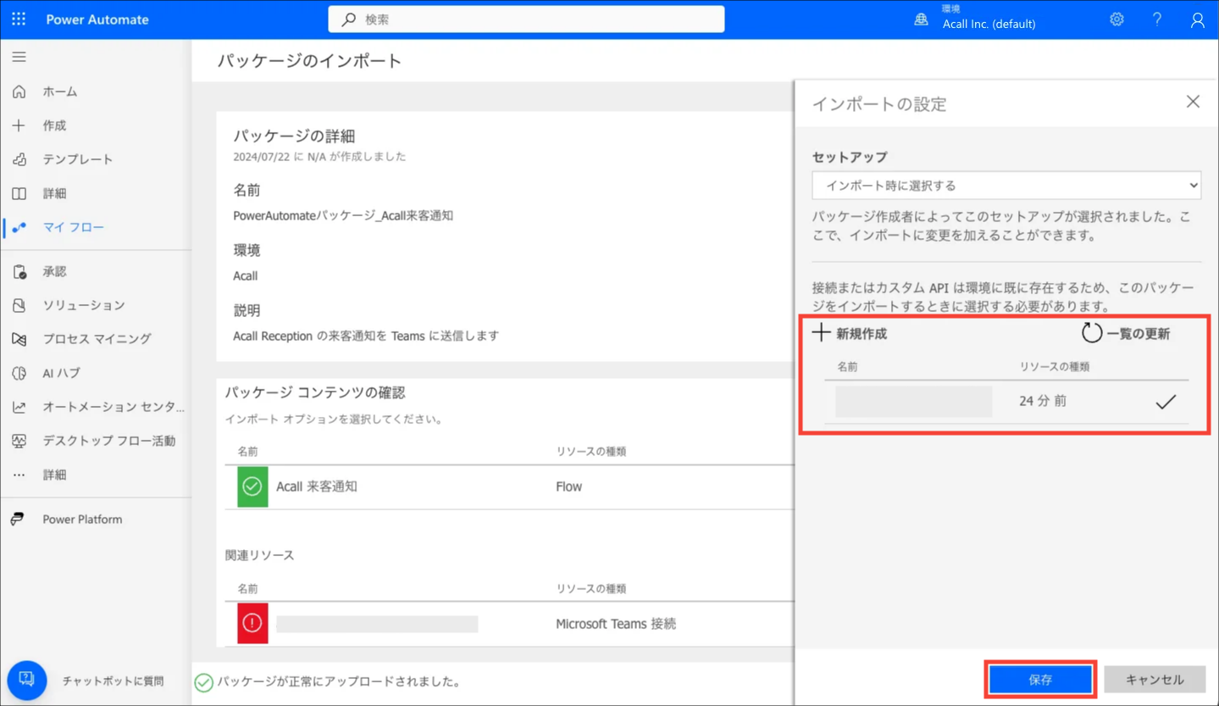Click the plus icon for 新規作成
This screenshot has width=1219, height=706.
click(821, 333)
